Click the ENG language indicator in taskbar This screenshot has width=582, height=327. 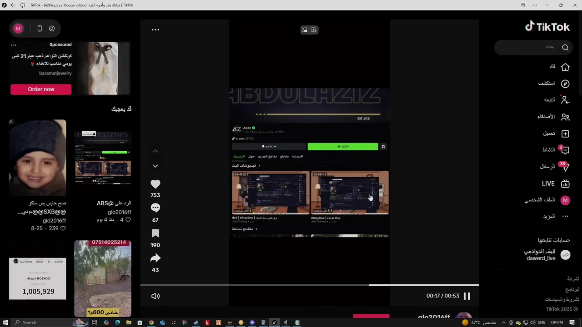pos(542,322)
